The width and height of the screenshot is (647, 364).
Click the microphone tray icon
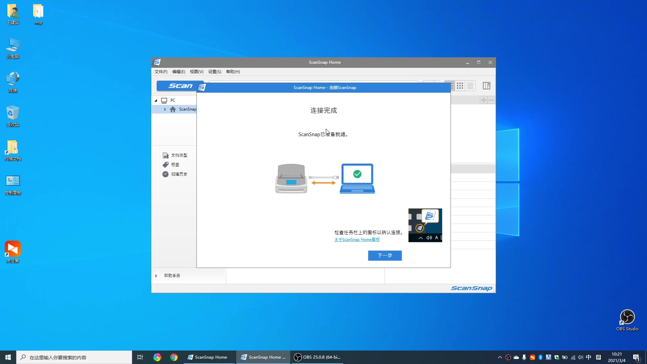click(x=524, y=357)
